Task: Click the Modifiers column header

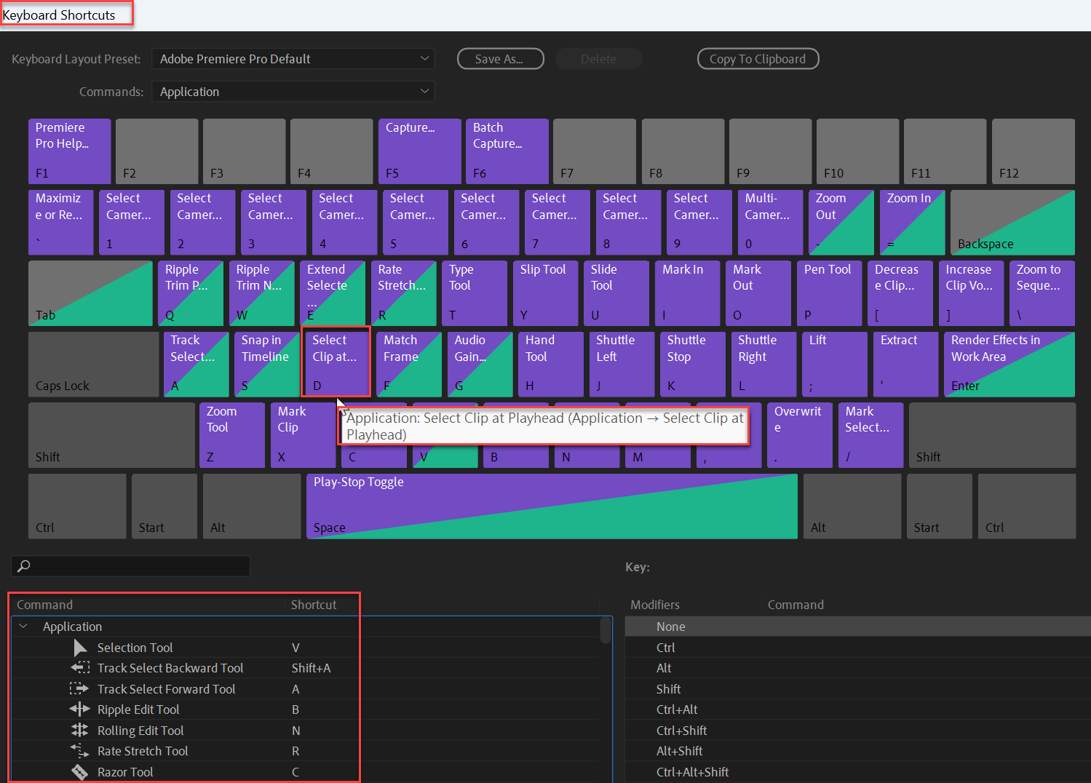Action: 655,605
